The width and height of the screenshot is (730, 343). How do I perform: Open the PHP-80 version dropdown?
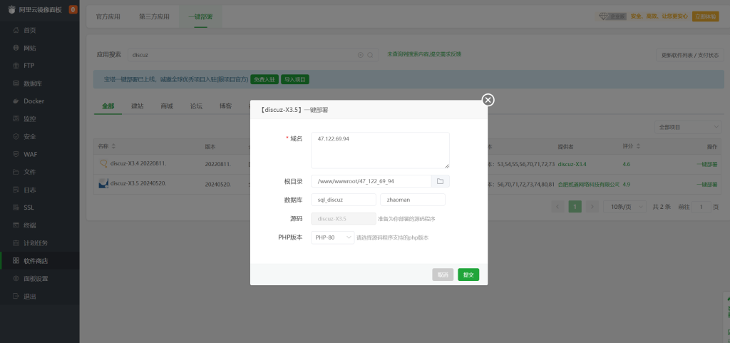332,237
